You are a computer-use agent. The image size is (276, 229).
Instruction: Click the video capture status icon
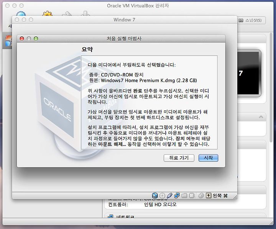point(192,195)
